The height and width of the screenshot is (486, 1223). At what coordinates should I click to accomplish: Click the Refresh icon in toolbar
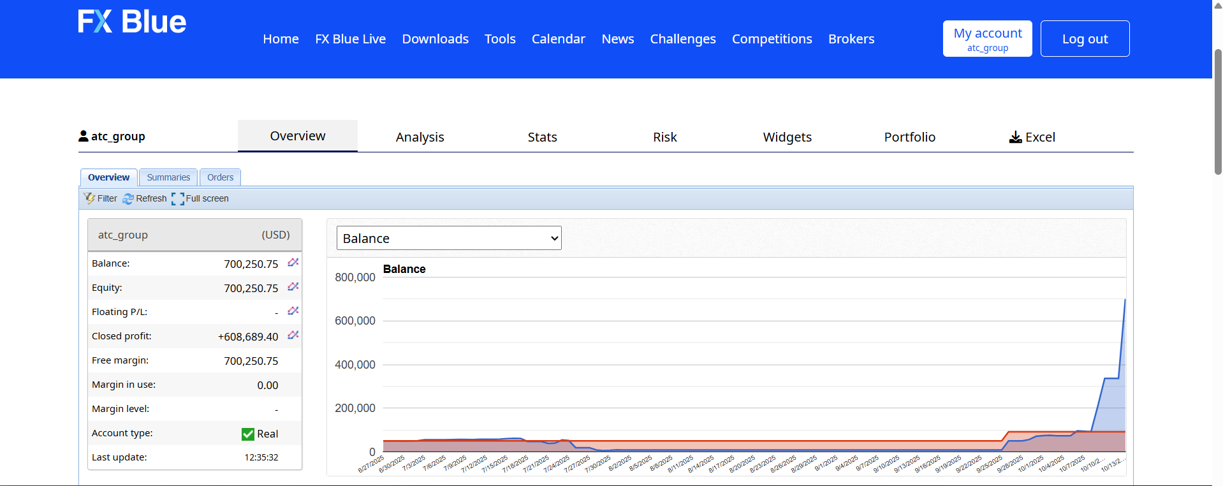coord(128,199)
